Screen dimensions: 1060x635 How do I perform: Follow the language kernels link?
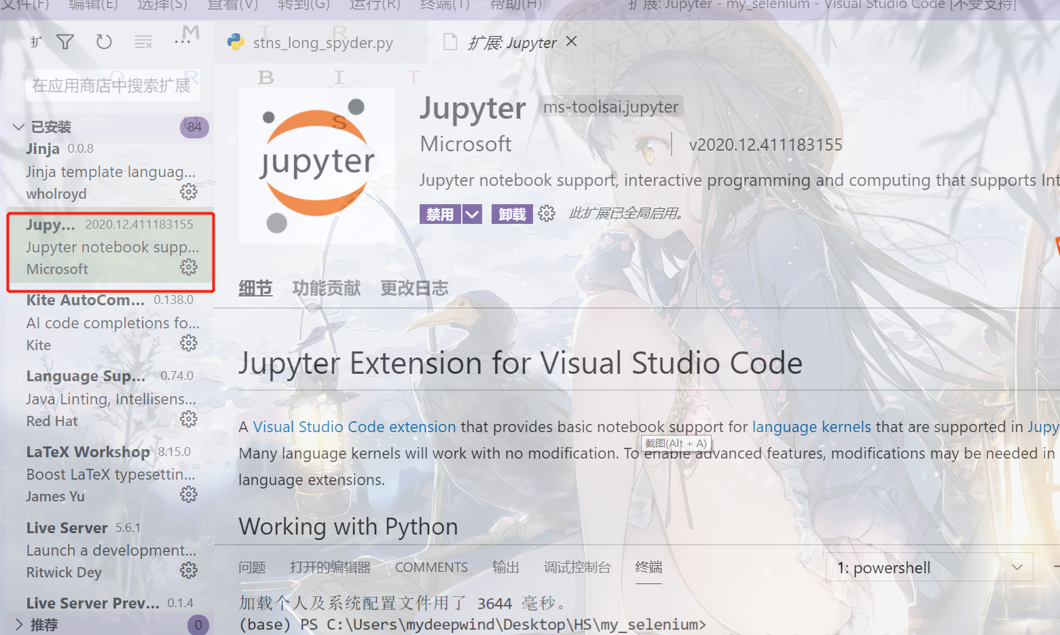811,427
